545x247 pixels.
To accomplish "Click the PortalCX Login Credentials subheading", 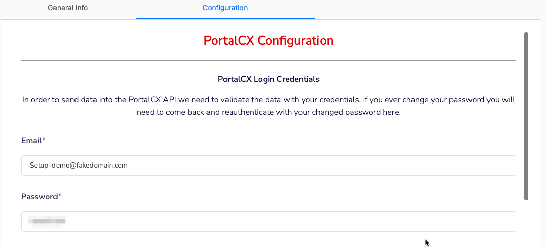I will coord(268,79).
